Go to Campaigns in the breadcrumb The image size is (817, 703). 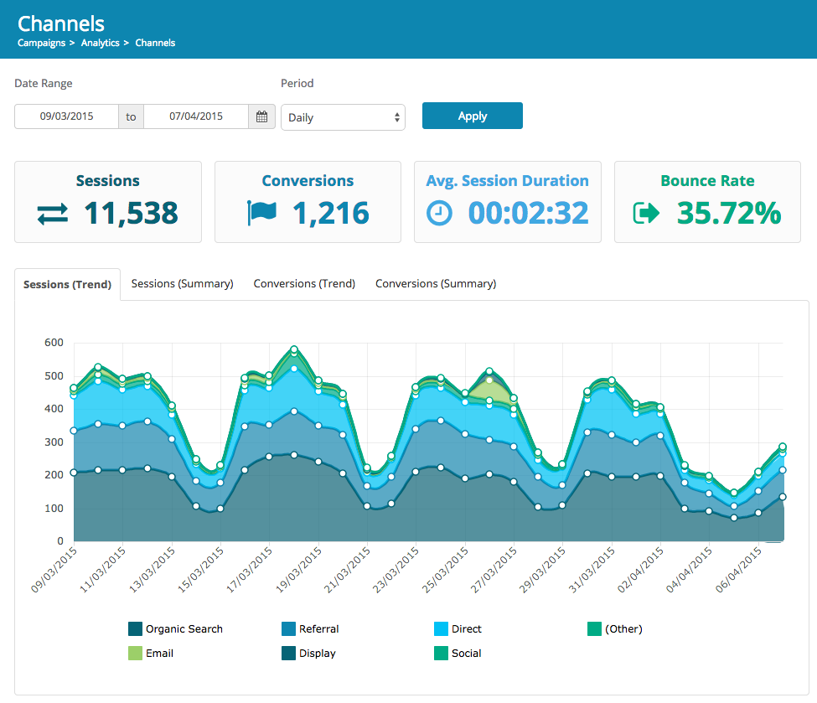pos(41,43)
